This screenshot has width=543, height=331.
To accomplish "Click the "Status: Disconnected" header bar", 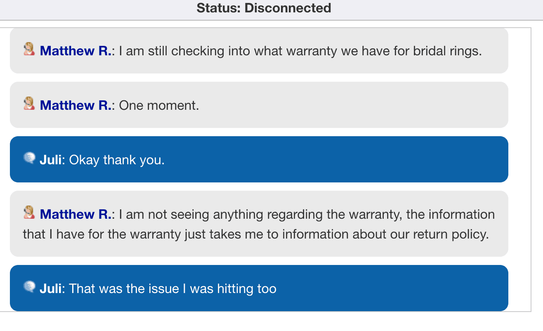I will (x=264, y=8).
